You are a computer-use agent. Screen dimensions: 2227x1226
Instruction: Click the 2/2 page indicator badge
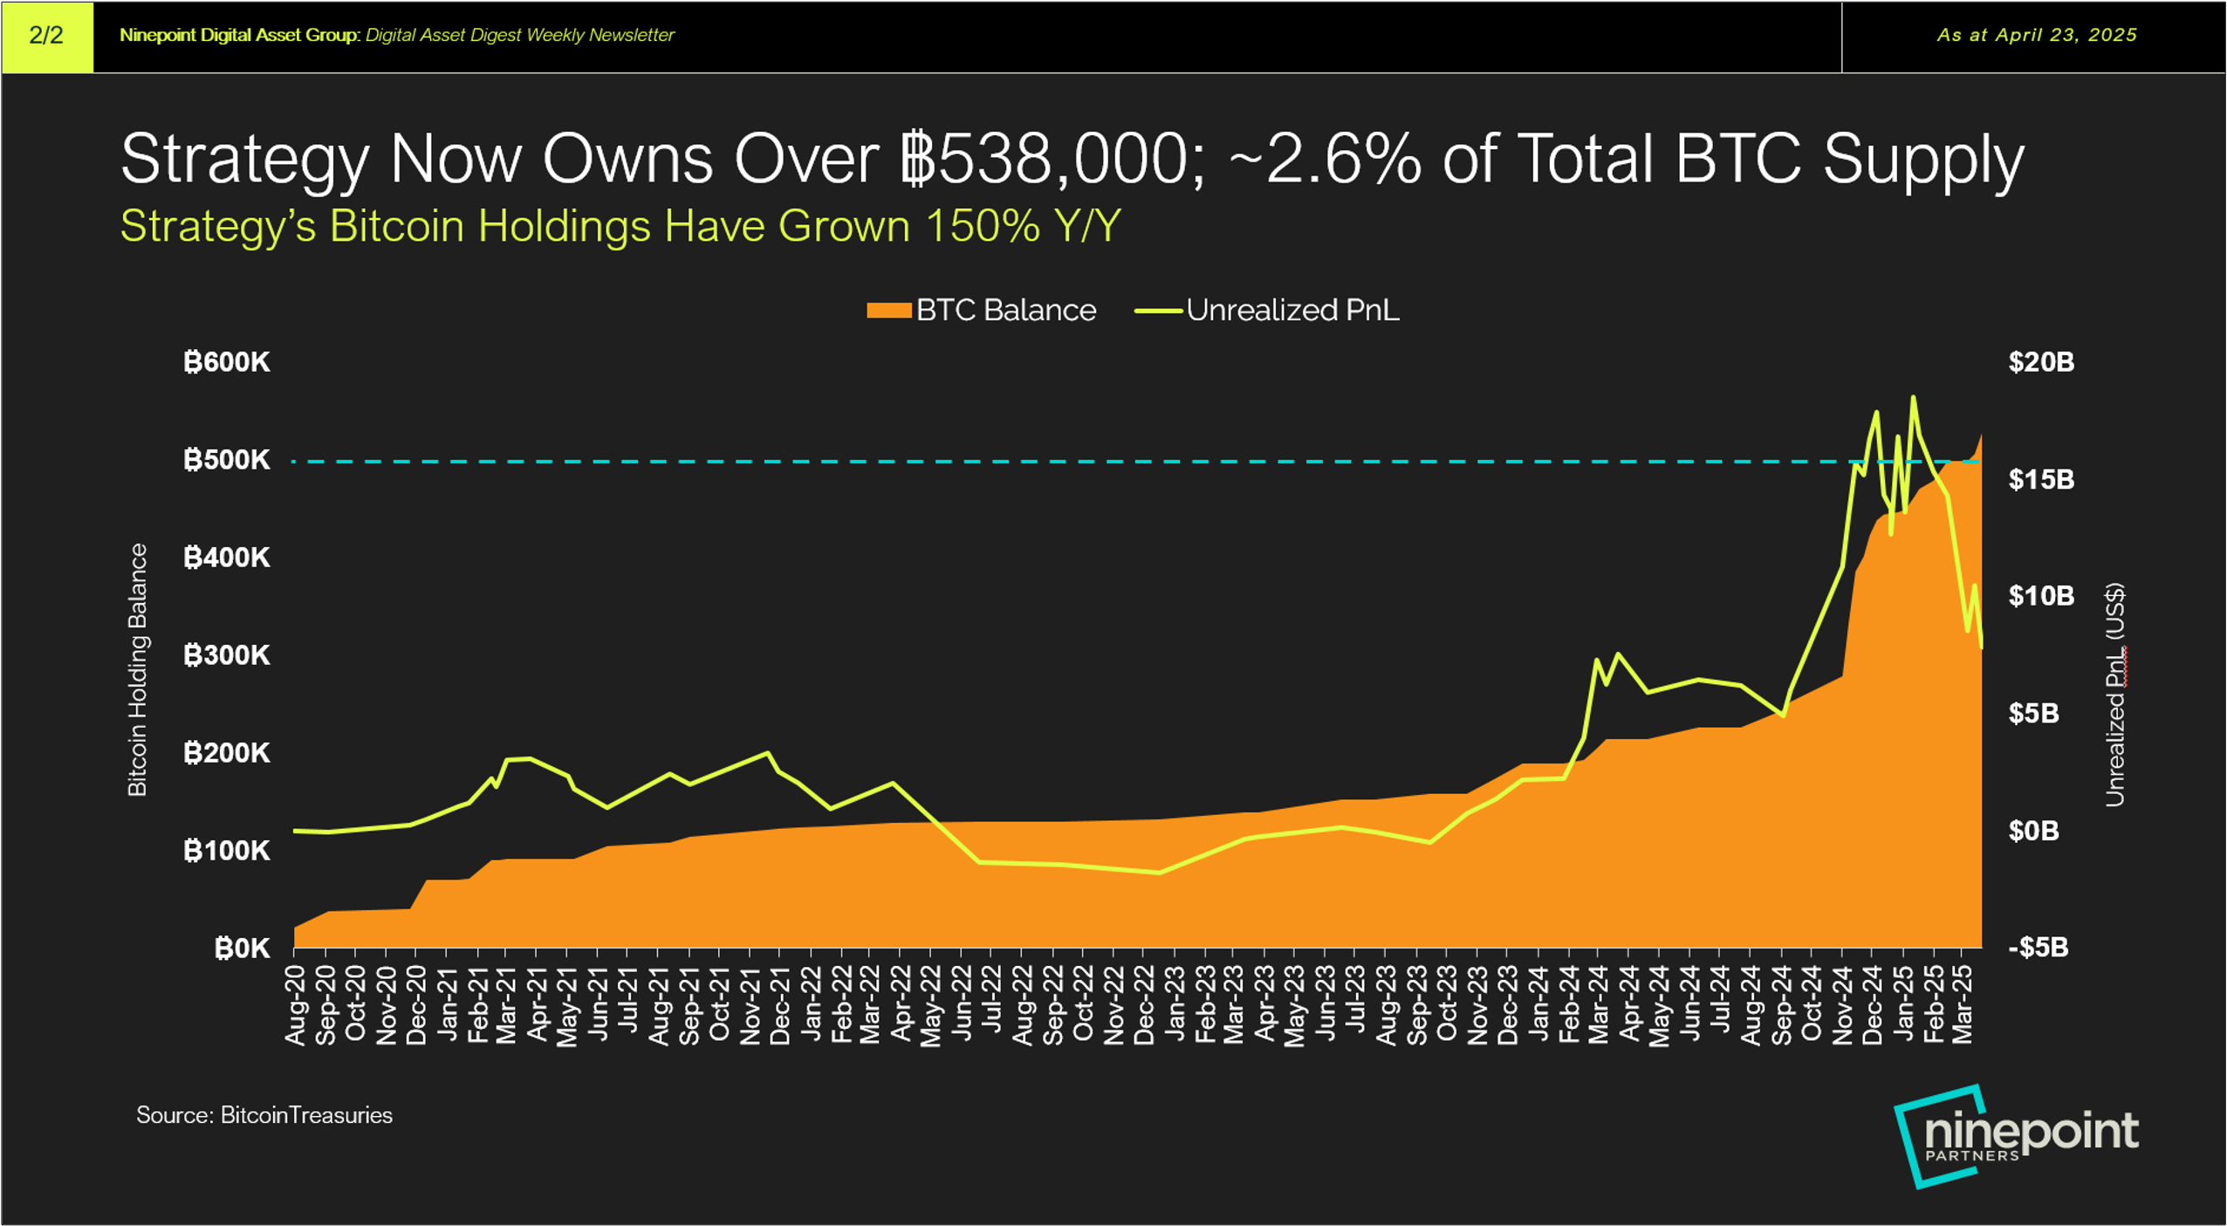coord(47,36)
